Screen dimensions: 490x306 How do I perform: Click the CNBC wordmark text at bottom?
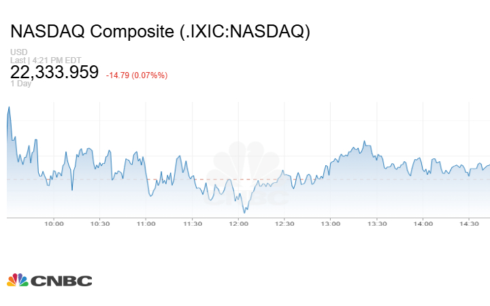pos(61,280)
